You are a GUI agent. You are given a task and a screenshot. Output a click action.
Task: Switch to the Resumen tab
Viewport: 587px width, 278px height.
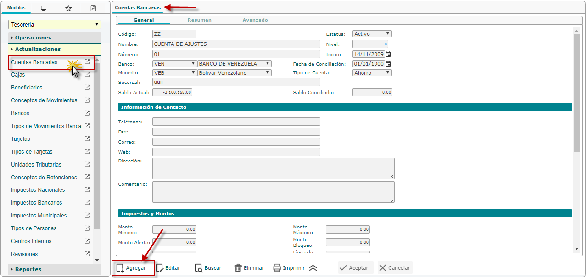point(200,20)
